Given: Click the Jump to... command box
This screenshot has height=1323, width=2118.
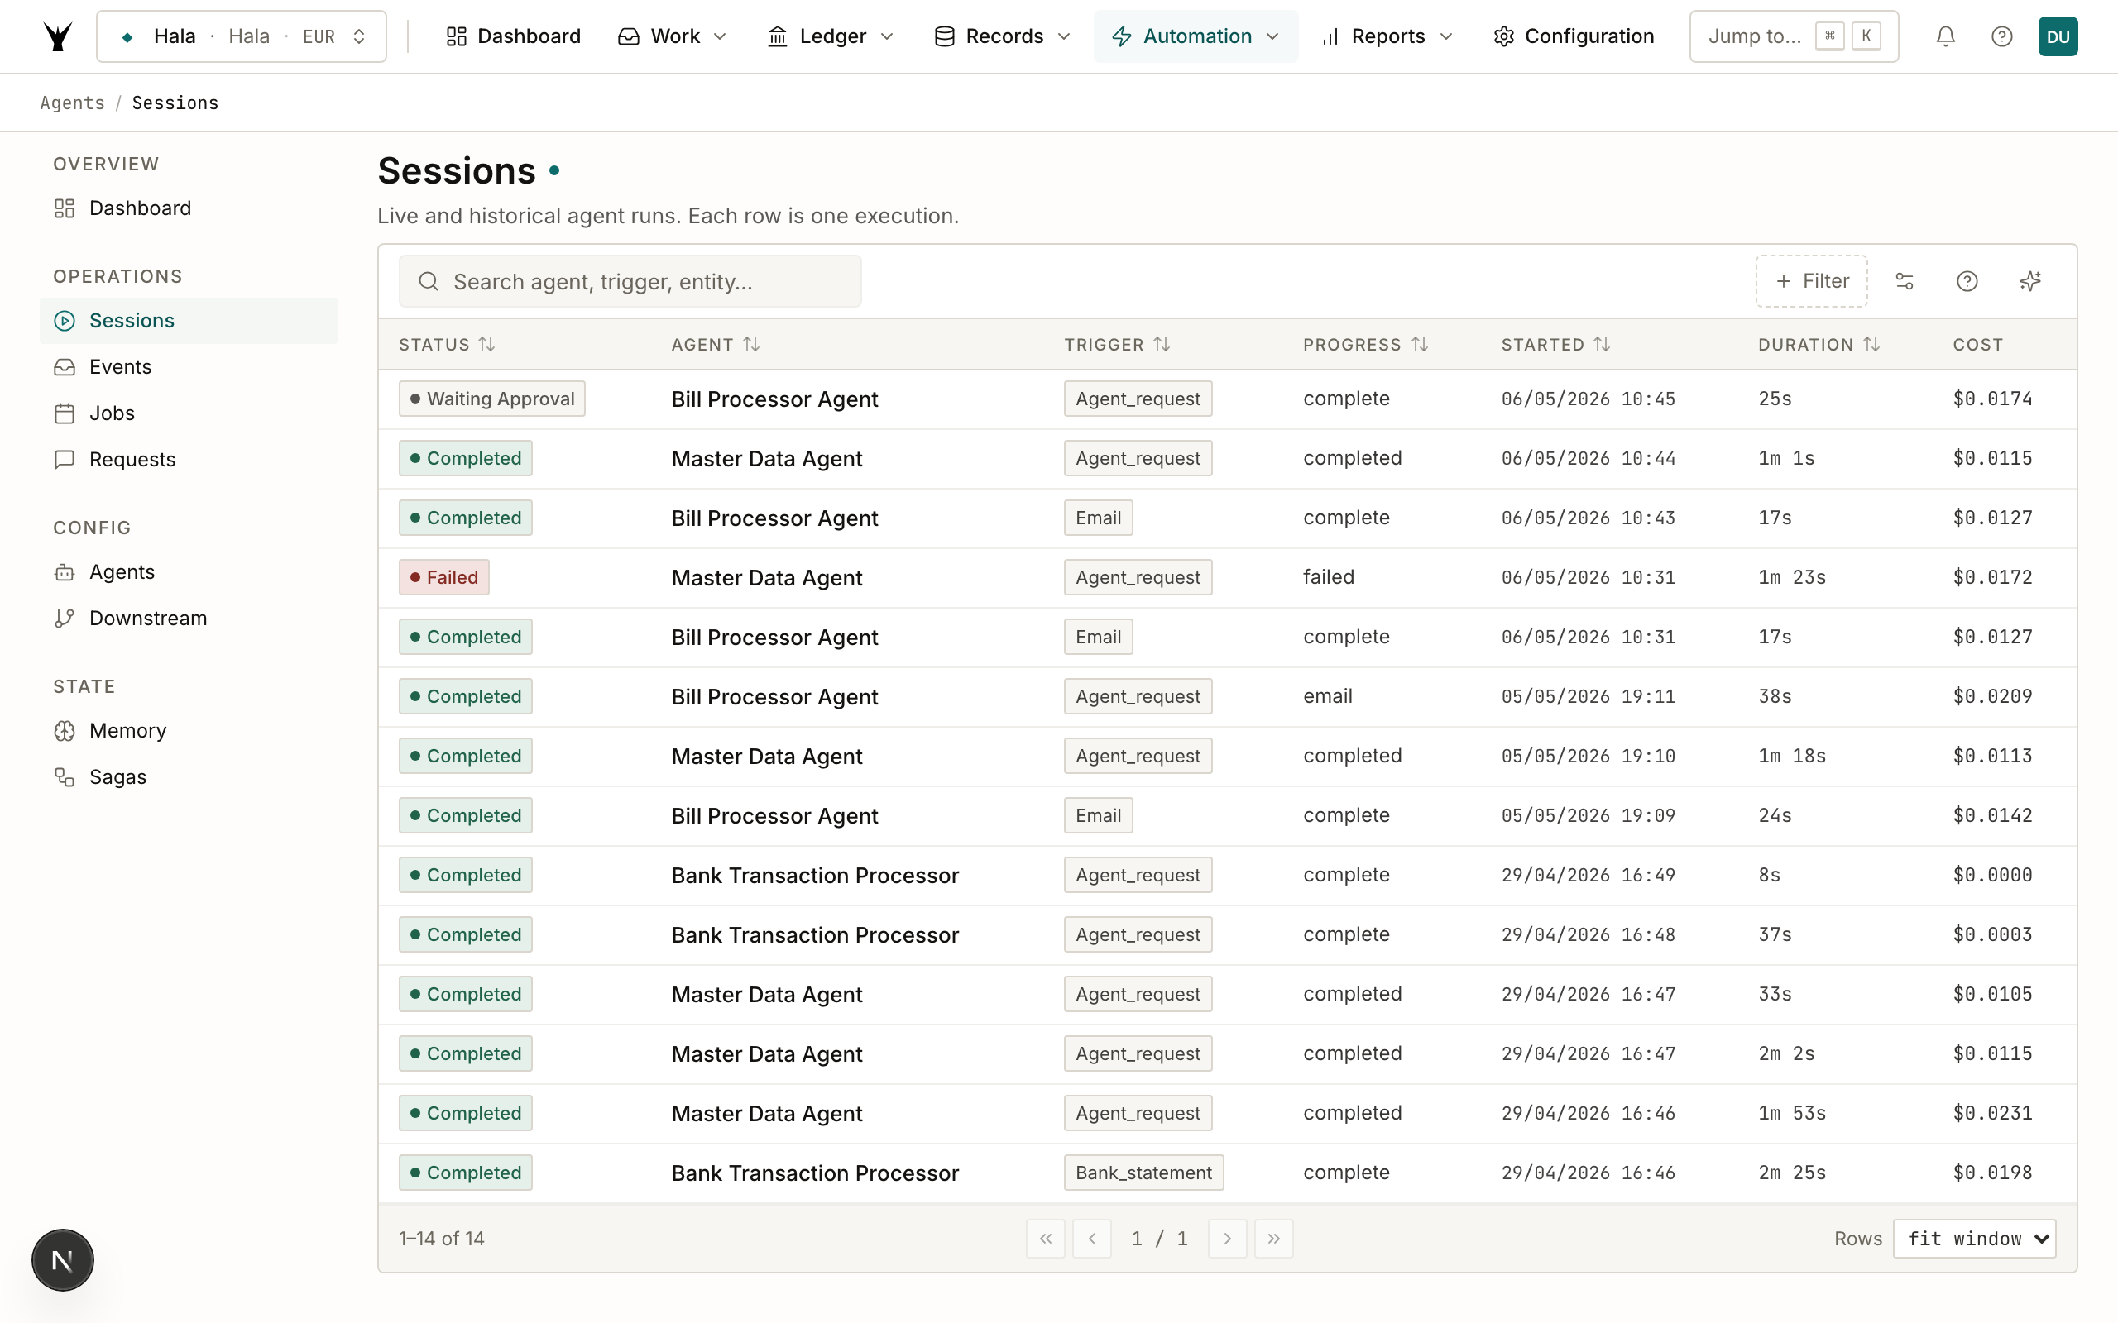Looking at the screenshot, I should (x=1794, y=36).
